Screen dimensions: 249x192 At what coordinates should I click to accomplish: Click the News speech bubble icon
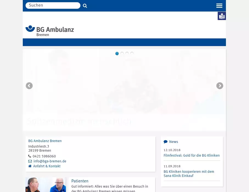166,142
